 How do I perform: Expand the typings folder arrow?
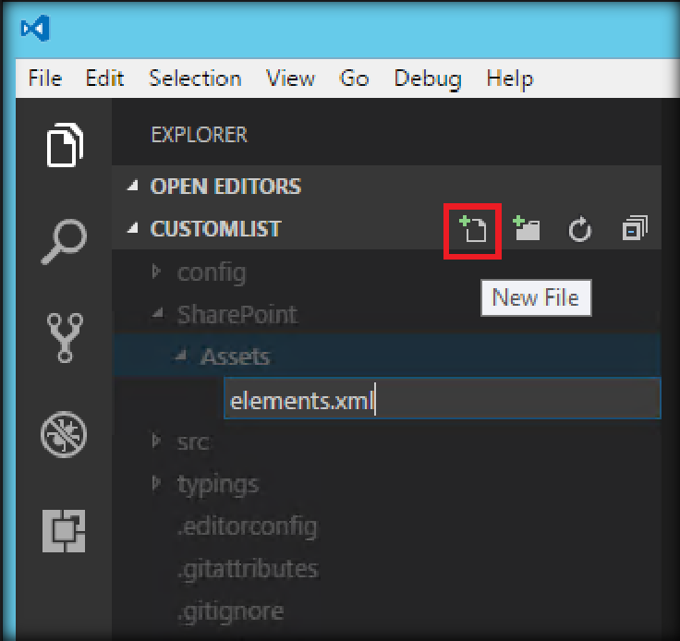coord(156,483)
